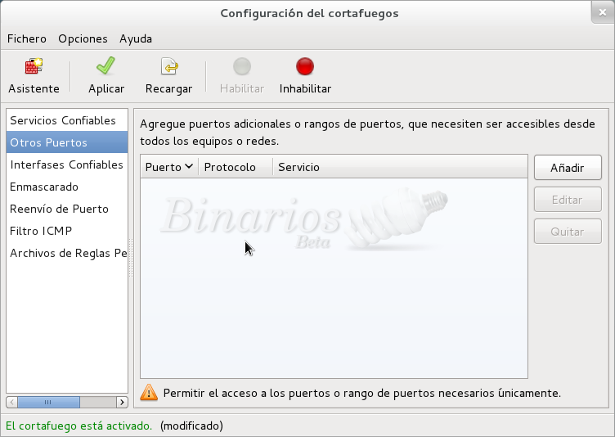Close the firewall configuration window
This screenshot has width=615, height=437.
point(600,12)
